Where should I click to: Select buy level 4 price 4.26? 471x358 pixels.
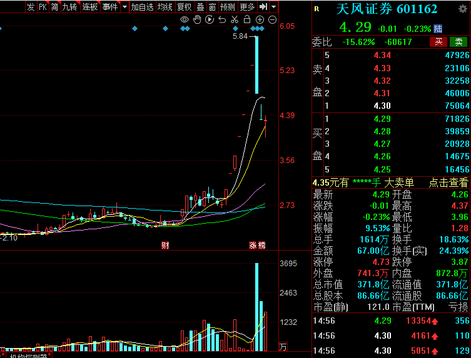pos(382,157)
